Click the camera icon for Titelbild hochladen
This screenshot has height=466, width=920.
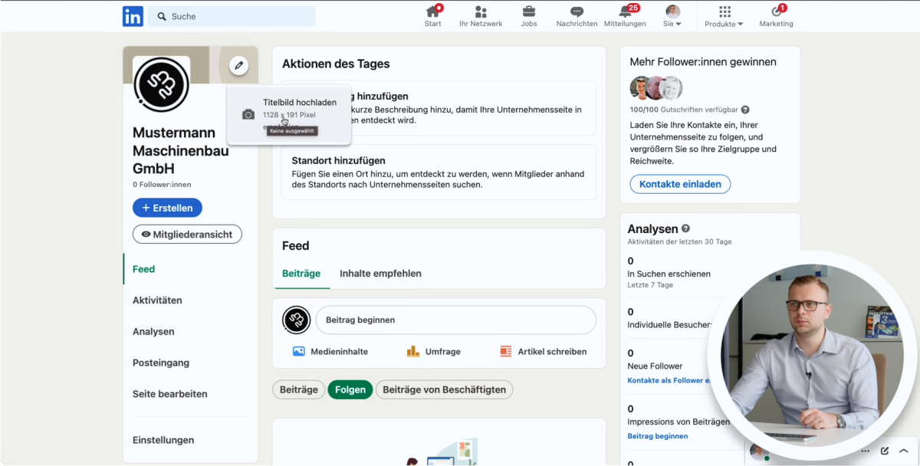(248, 114)
